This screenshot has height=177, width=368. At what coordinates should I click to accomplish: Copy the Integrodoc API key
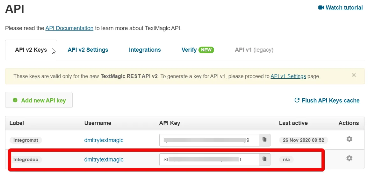click(264, 160)
